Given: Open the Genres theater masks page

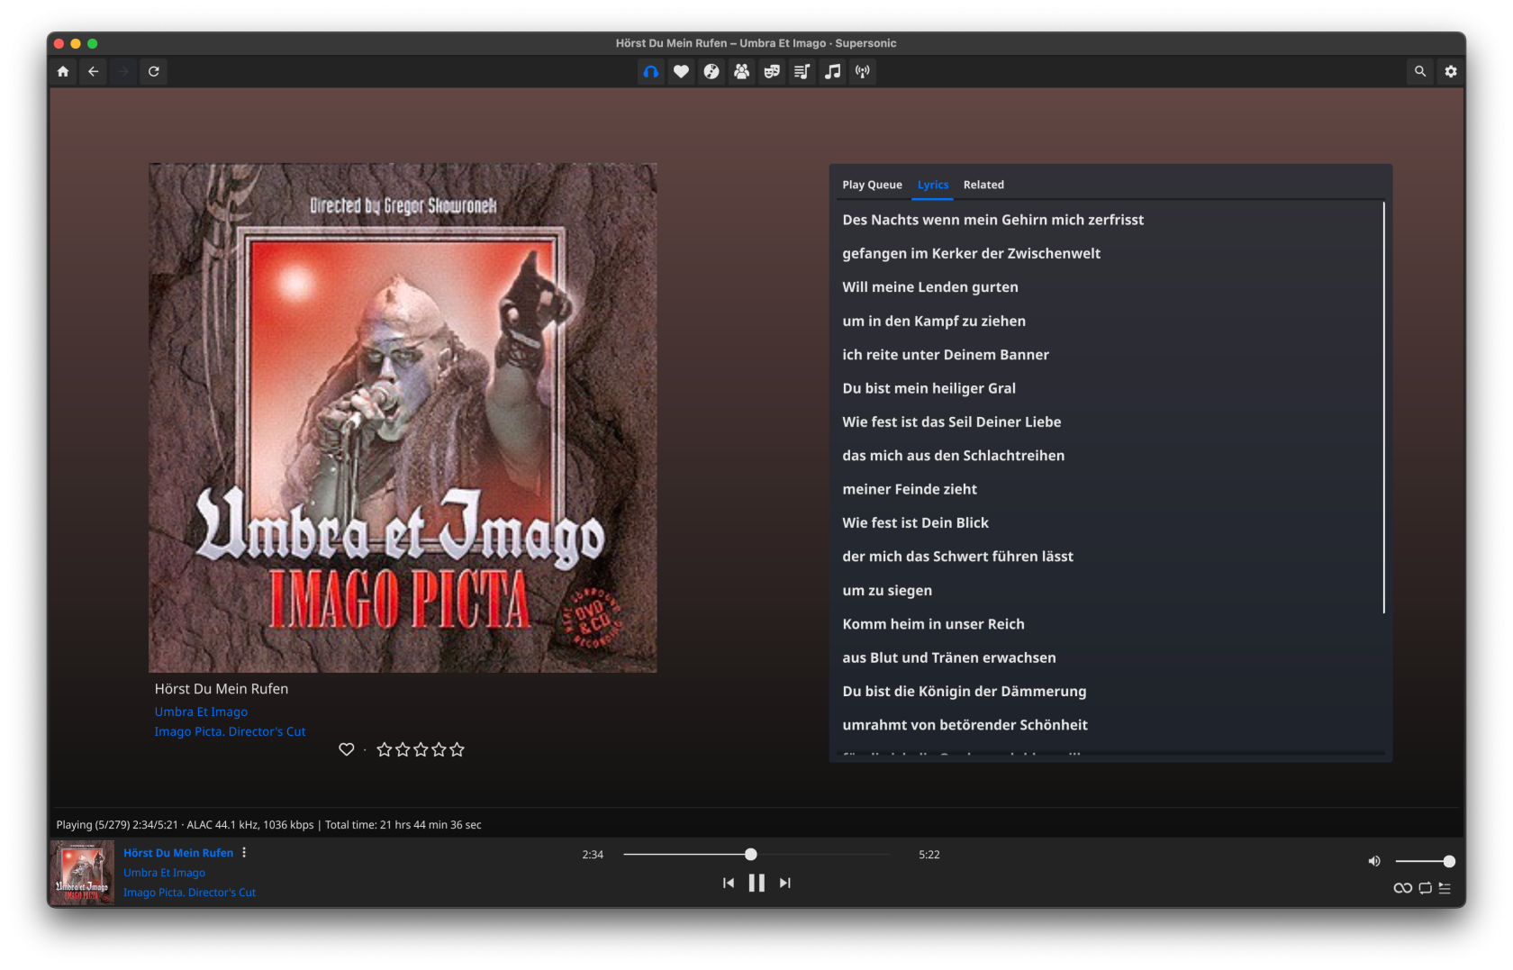Looking at the screenshot, I should click(772, 72).
